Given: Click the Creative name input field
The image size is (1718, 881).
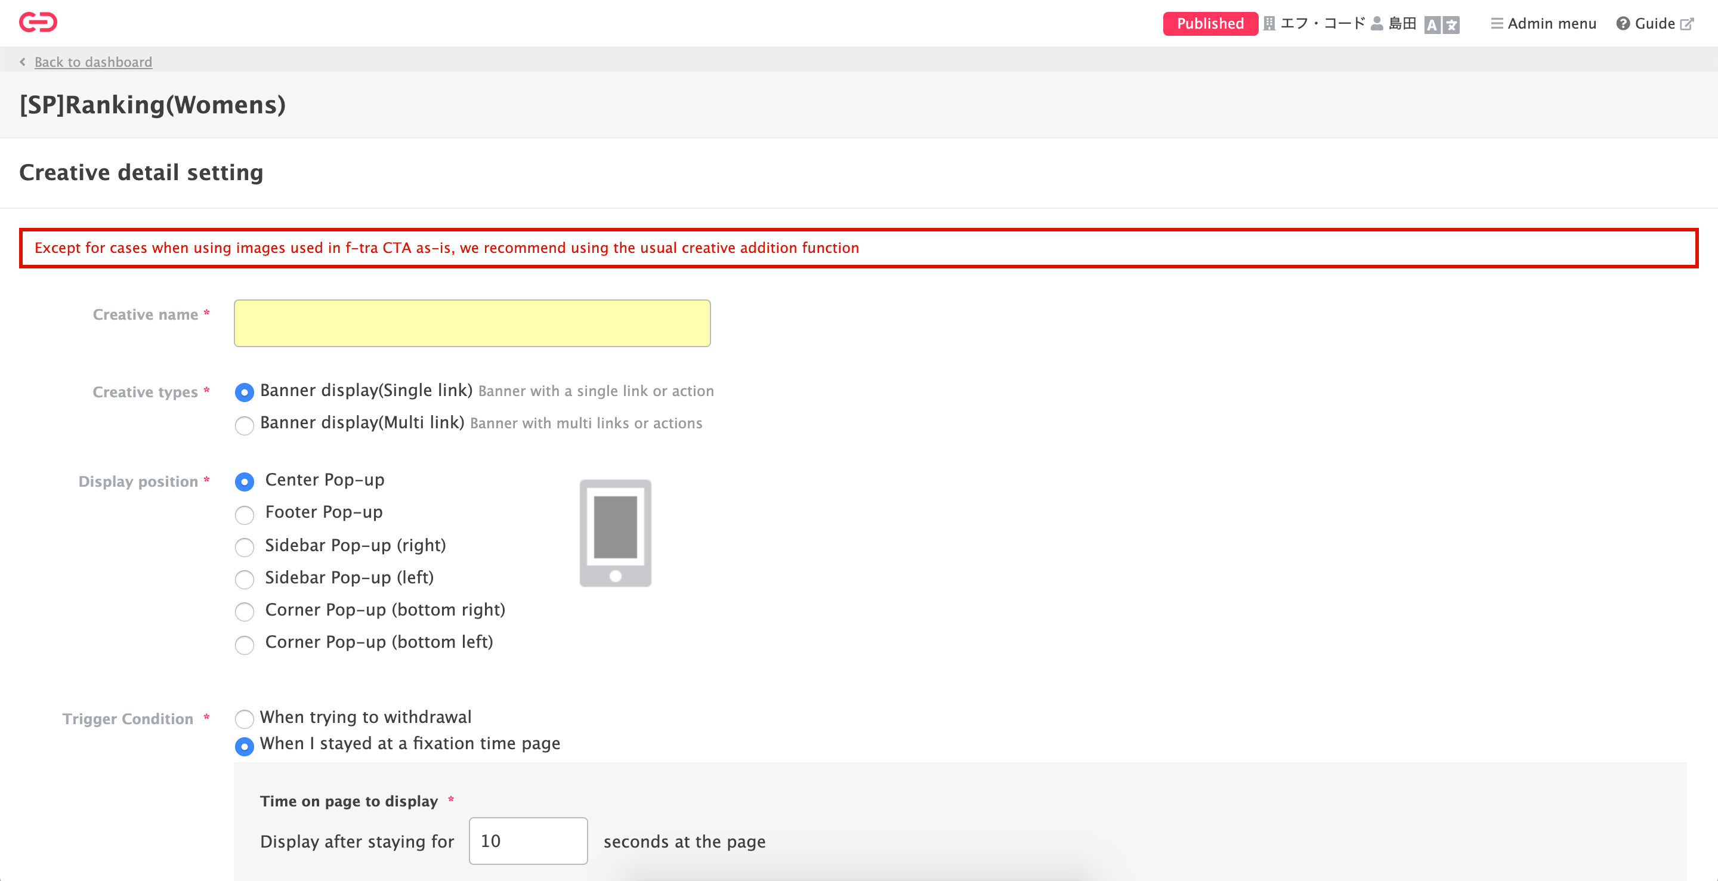Looking at the screenshot, I should [471, 323].
